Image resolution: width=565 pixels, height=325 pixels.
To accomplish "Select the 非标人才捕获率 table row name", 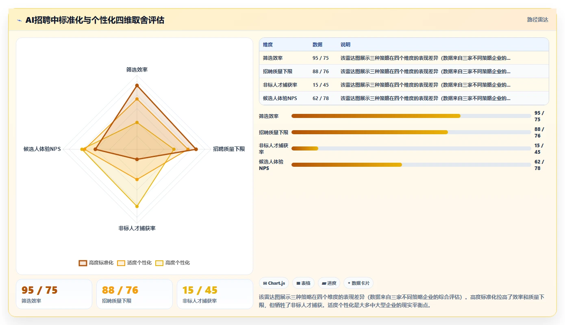I will (280, 85).
